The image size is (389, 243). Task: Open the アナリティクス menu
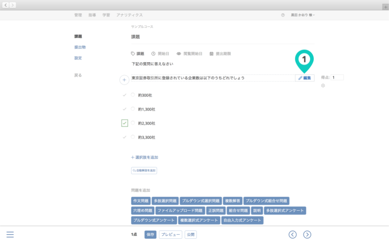pos(129,15)
